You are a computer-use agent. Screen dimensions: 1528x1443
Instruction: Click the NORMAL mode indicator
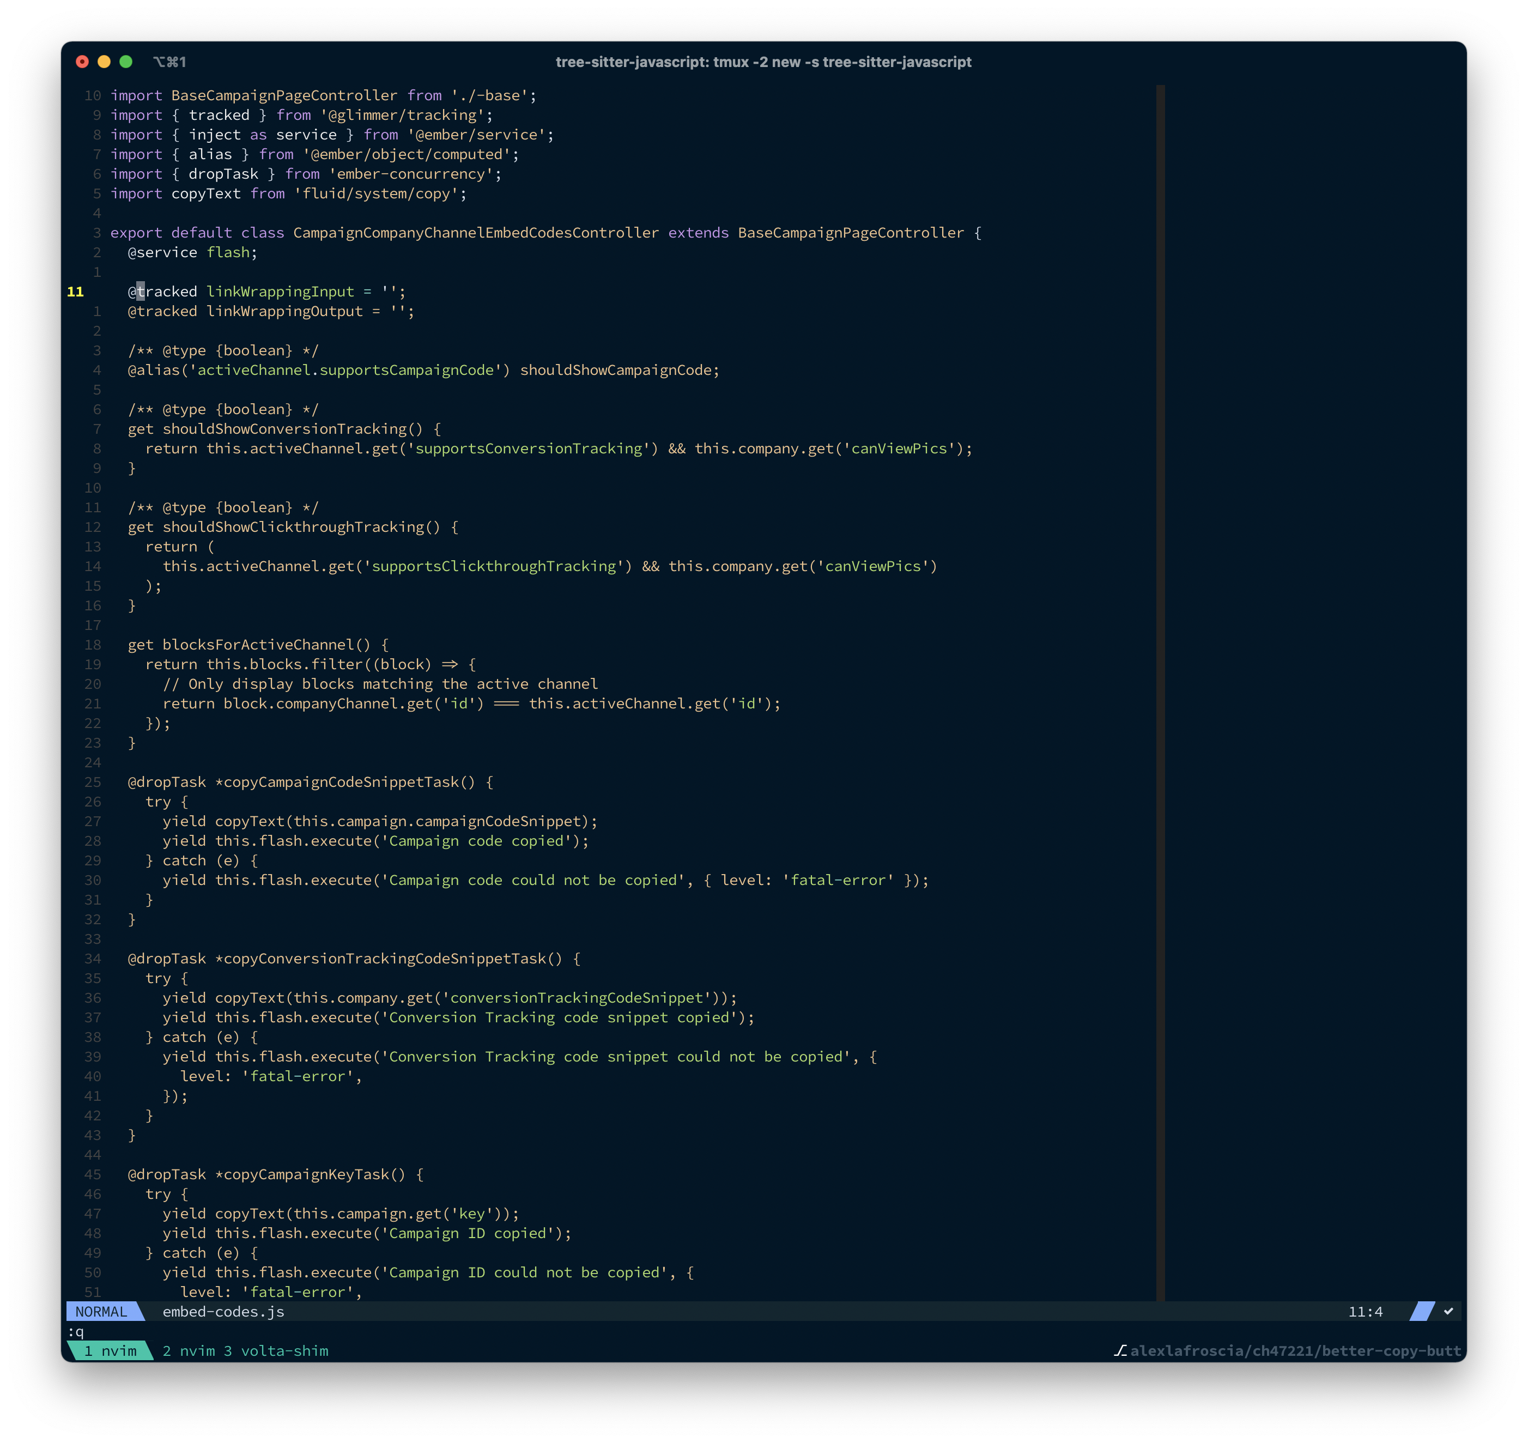click(101, 1312)
